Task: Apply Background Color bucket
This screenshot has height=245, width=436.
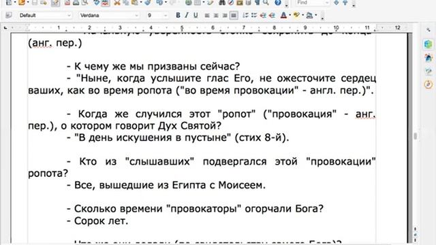Action: 309,16
